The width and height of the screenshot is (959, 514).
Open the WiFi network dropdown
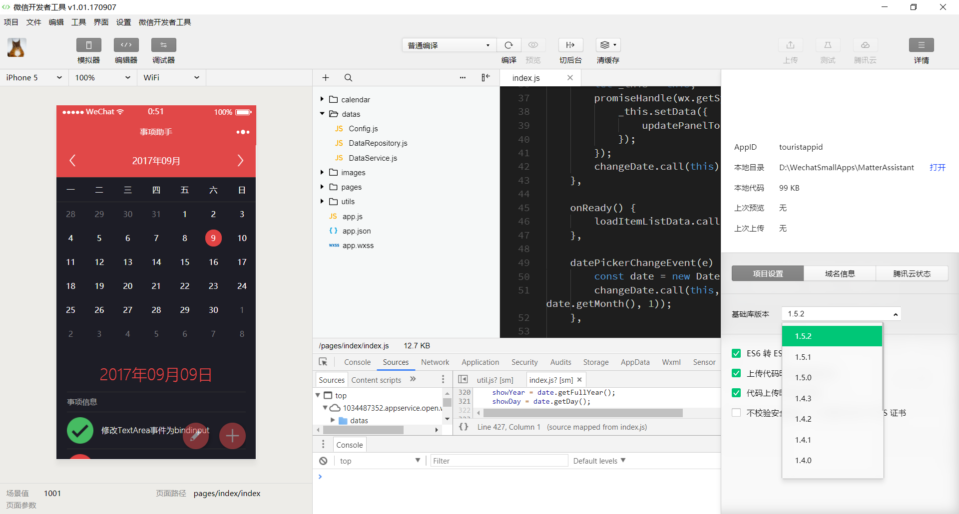171,77
